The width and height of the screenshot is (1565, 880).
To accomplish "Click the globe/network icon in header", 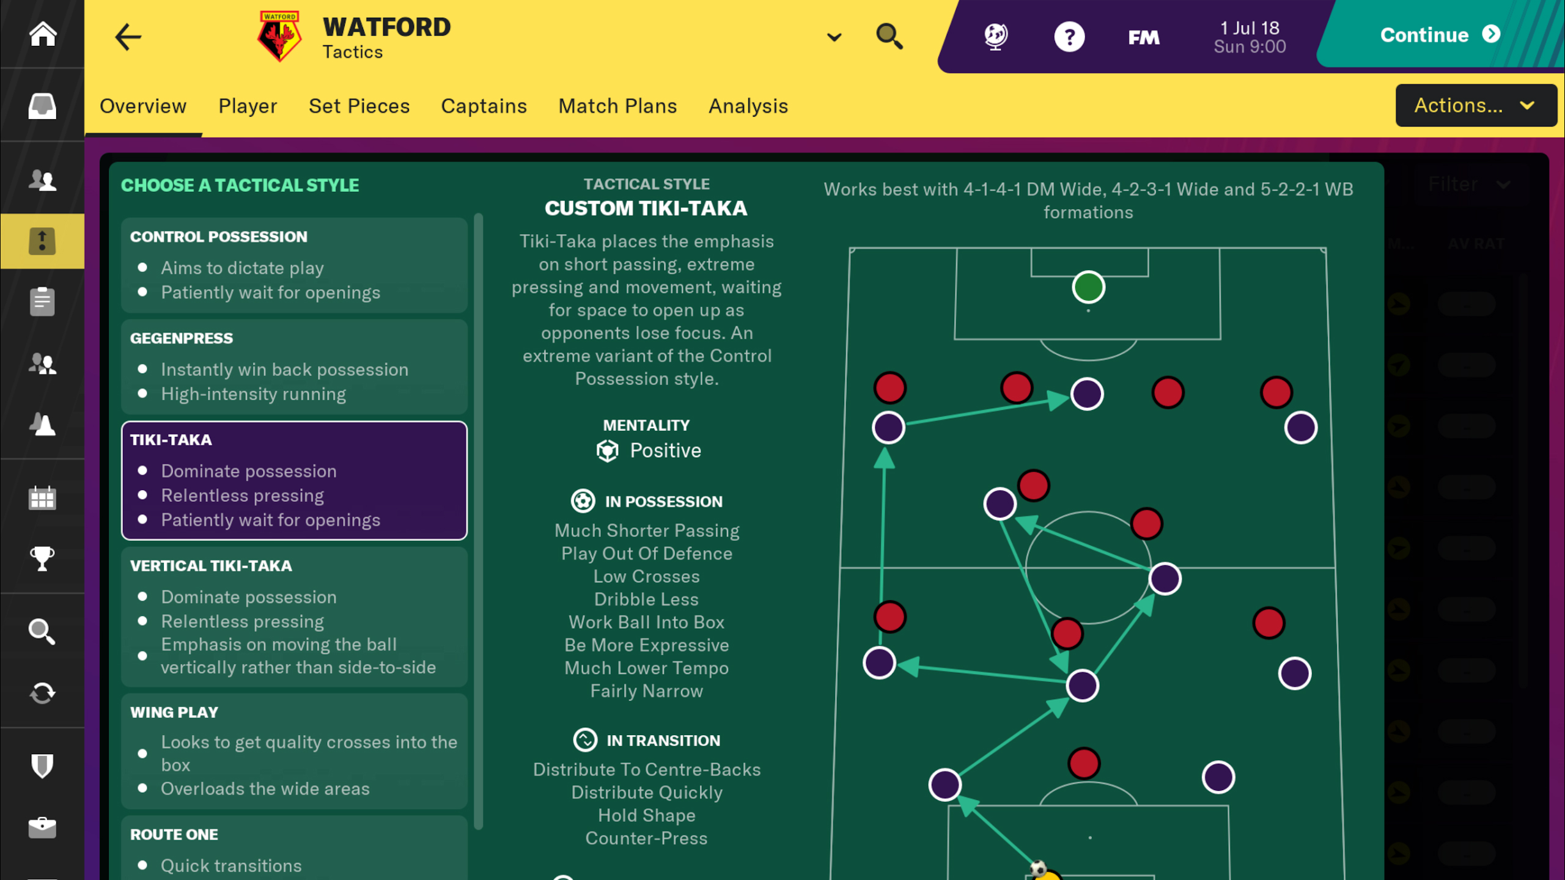I will point(995,37).
